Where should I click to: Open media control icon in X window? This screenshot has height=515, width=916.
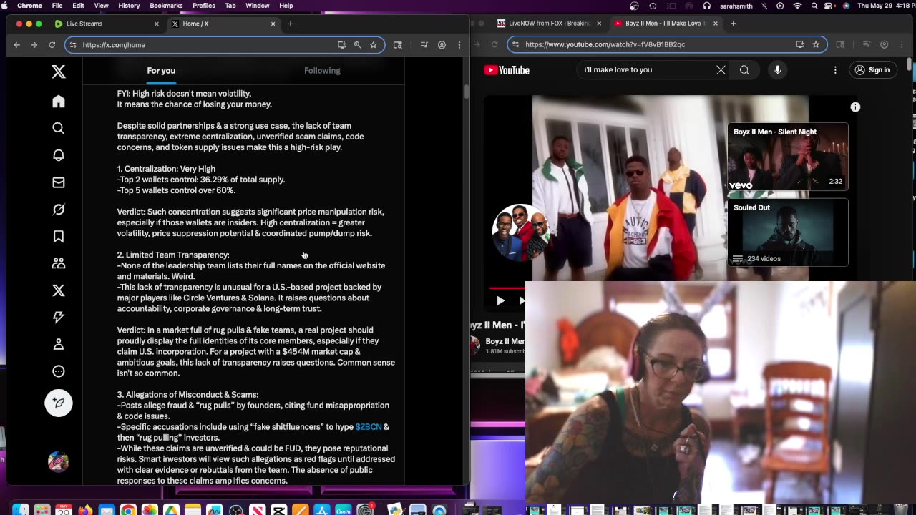pyautogui.click(x=424, y=44)
